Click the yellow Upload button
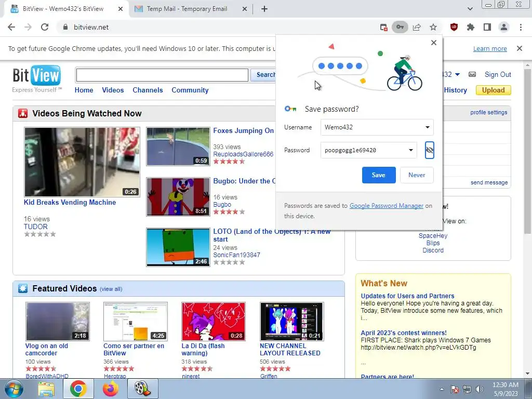Viewport: 532px width, 399px height. pyautogui.click(x=494, y=90)
